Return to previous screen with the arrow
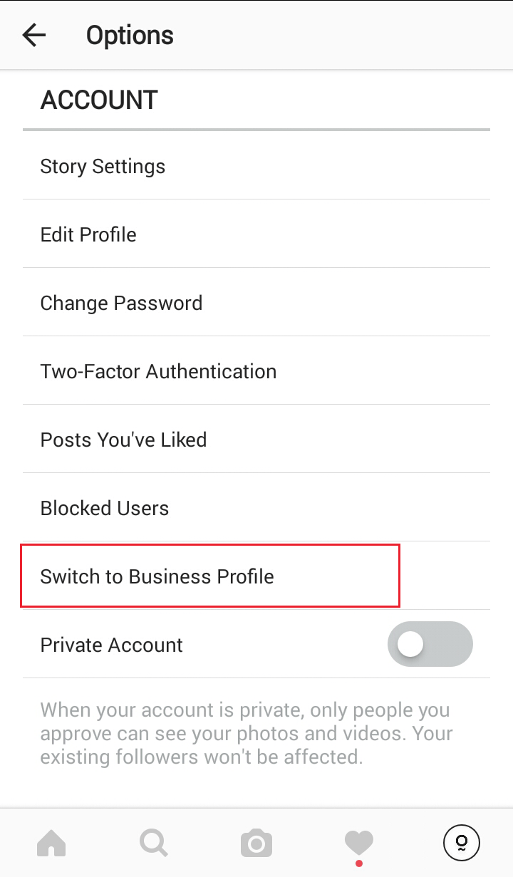The image size is (513, 877). coord(33,34)
